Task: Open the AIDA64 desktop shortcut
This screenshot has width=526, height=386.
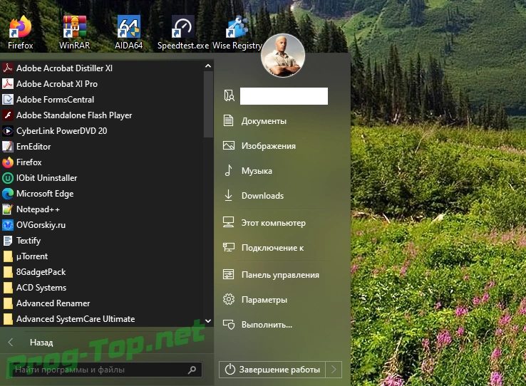Action: point(129,33)
